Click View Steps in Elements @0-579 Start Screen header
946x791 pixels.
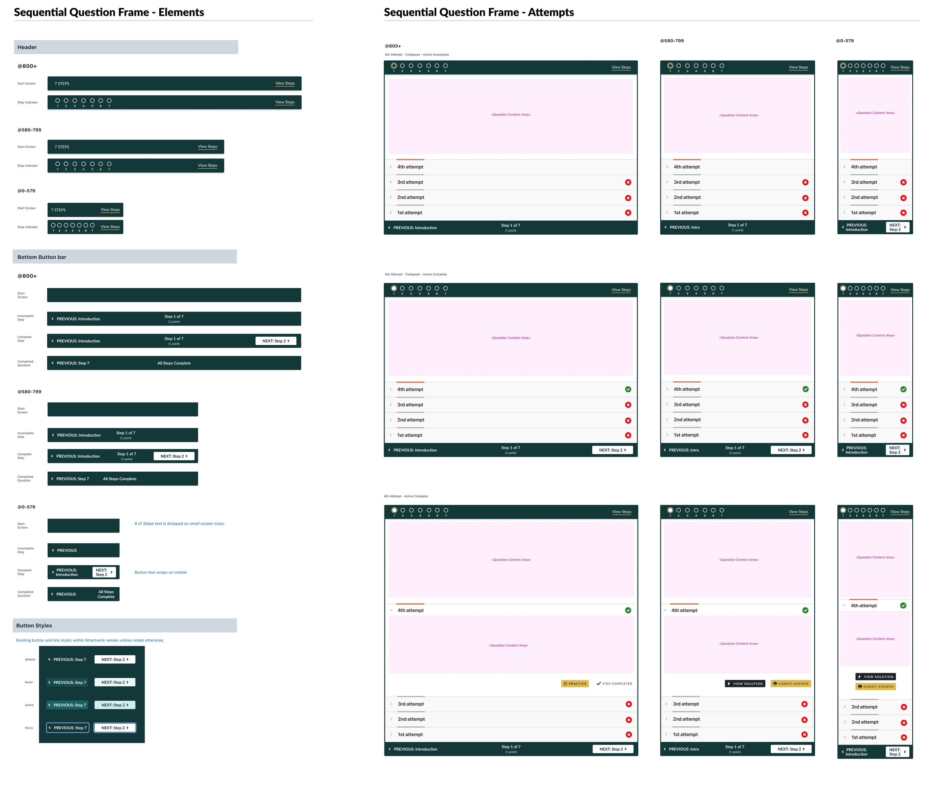(110, 210)
